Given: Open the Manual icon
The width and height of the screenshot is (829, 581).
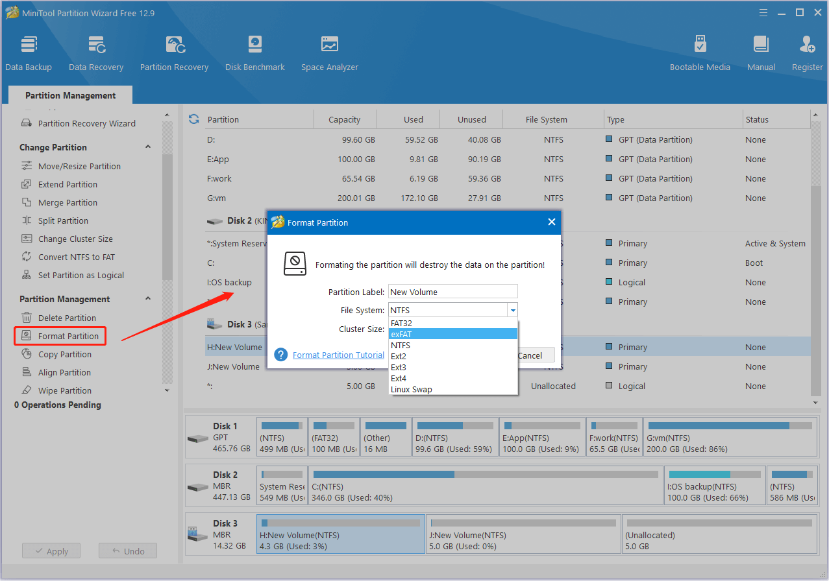Looking at the screenshot, I should click(761, 53).
